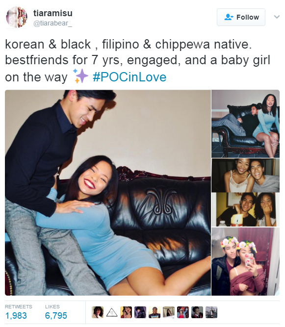The height and width of the screenshot is (327, 285).
Task: Click the last gray cityscape liker avatar
Action: pyautogui.click(x=211, y=312)
